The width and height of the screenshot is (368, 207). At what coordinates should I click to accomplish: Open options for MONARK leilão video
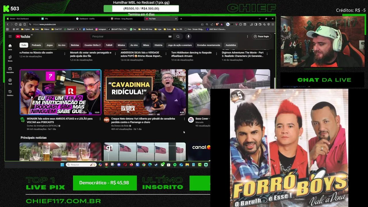click(x=100, y=119)
